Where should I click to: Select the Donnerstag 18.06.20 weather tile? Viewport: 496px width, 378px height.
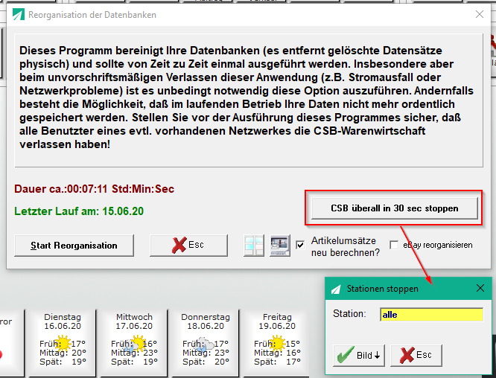tap(206, 342)
